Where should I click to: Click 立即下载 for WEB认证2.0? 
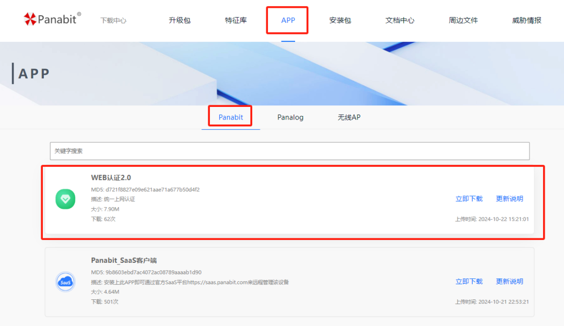tap(469, 199)
